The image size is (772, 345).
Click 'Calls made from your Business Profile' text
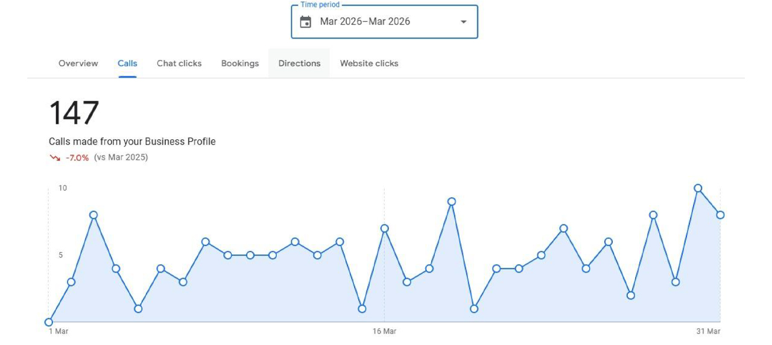(132, 142)
